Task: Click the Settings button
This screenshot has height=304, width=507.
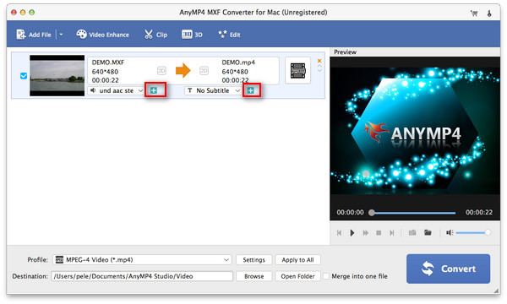Action: coord(253,260)
